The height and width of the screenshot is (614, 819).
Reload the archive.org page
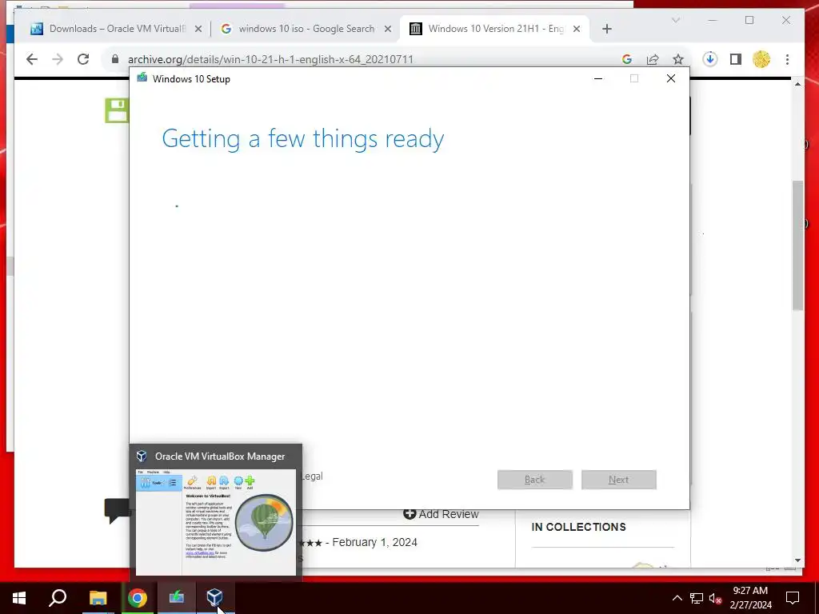pyautogui.click(x=83, y=59)
